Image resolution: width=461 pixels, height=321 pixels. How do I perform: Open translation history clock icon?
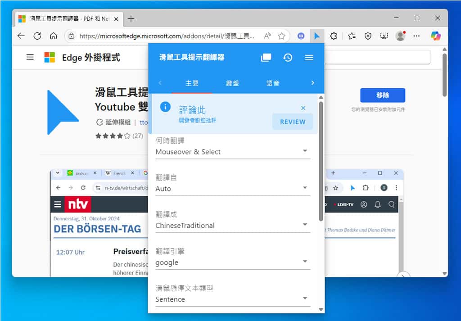[x=288, y=57]
